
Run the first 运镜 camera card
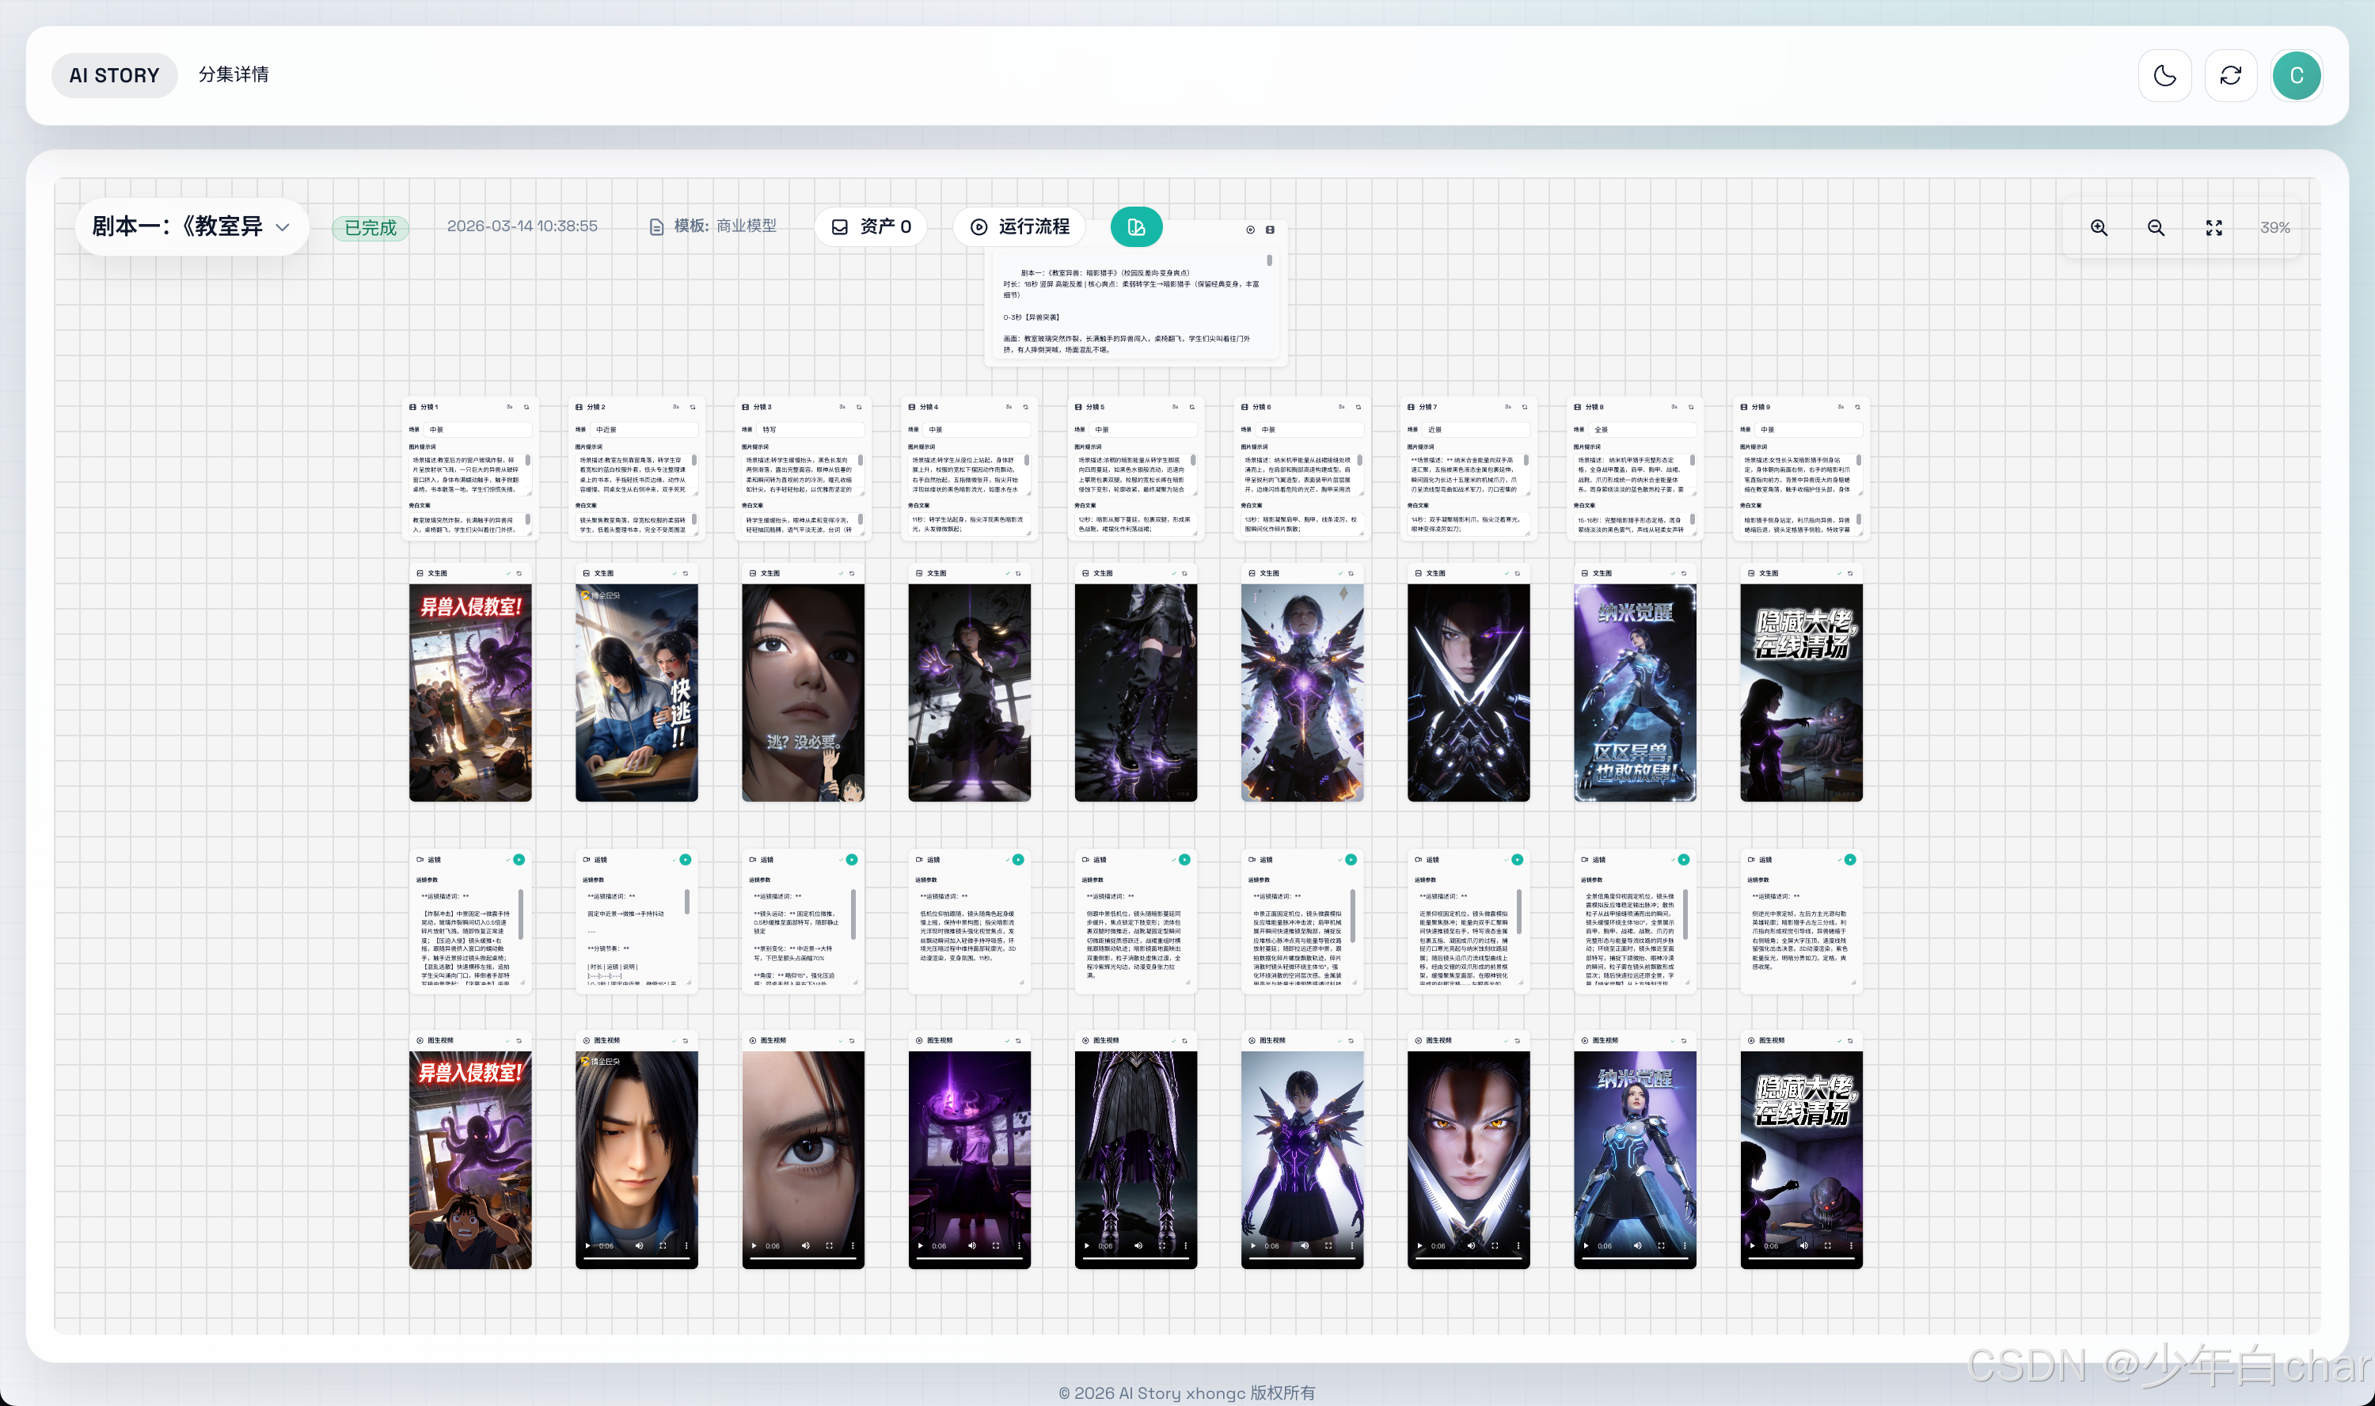519,861
